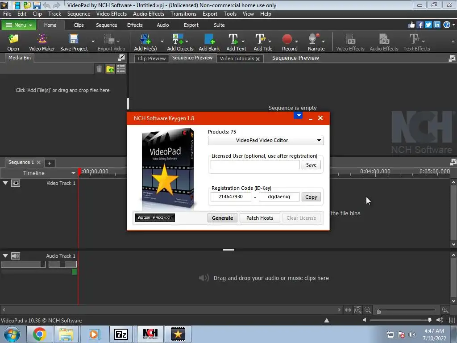The width and height of the screenshot is (457, 343).
Task: Open the Transitions menu
Action: coord(183,14)
